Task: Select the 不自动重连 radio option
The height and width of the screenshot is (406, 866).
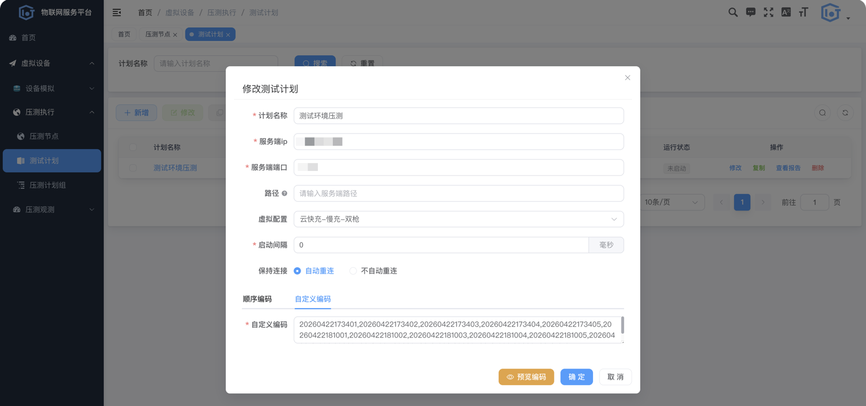Action: (x=373, y=271)
